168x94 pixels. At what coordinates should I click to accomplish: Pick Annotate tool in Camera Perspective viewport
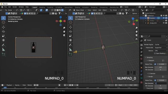[3, 45]
